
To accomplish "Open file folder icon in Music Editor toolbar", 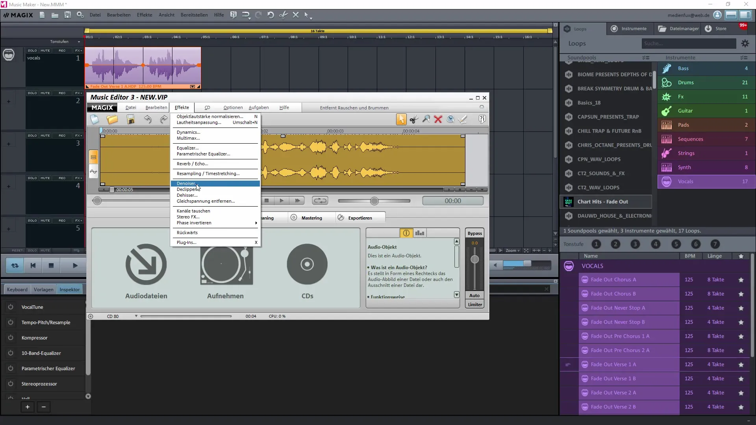I will click(112, 119).
